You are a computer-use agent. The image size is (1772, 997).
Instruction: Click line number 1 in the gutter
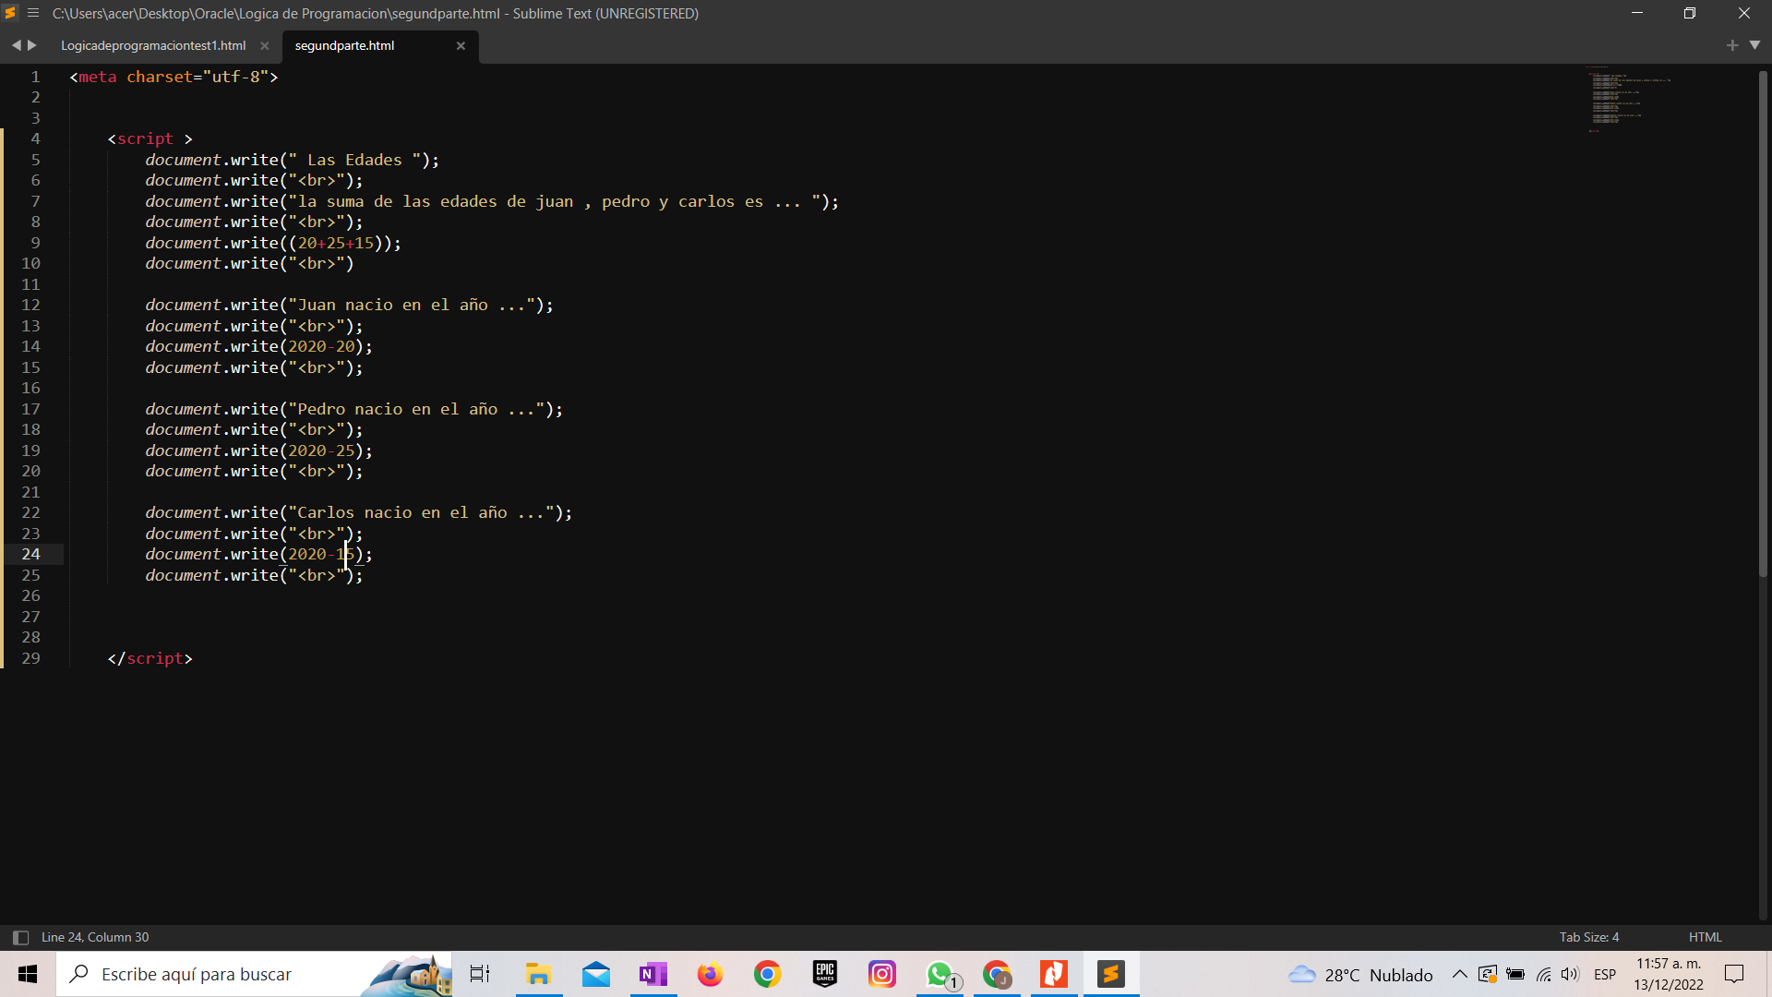pyautogui.click(x=35, y=77)
